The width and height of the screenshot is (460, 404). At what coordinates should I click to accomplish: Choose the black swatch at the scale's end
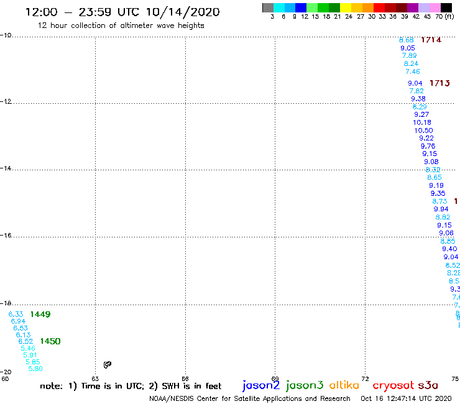click(x=446, y=7)
